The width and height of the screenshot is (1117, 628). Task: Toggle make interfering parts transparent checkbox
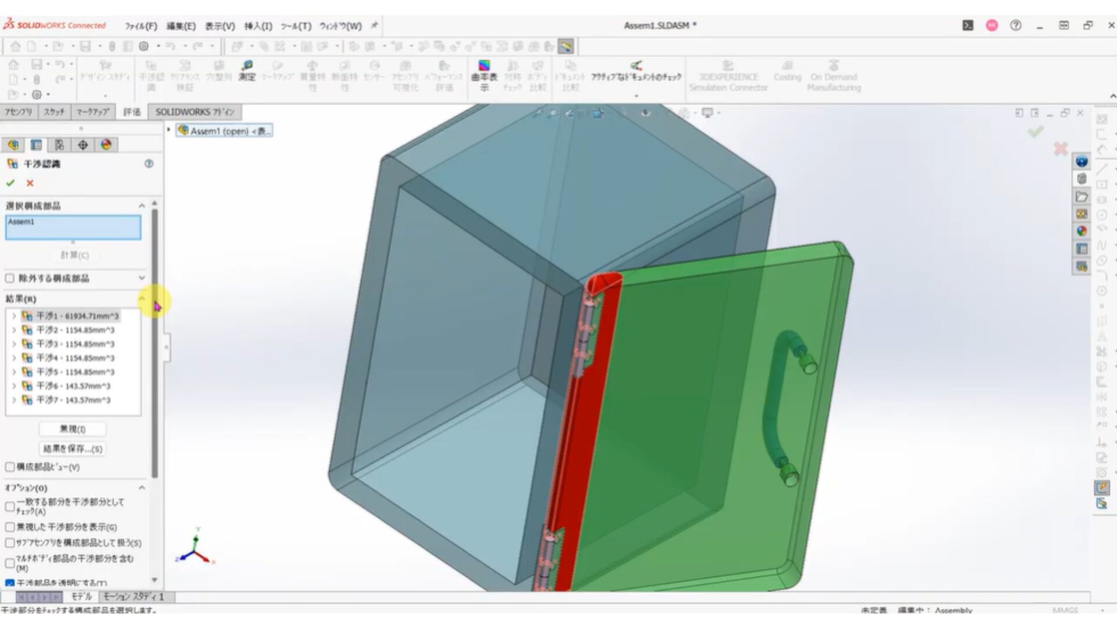click(9, 583)
